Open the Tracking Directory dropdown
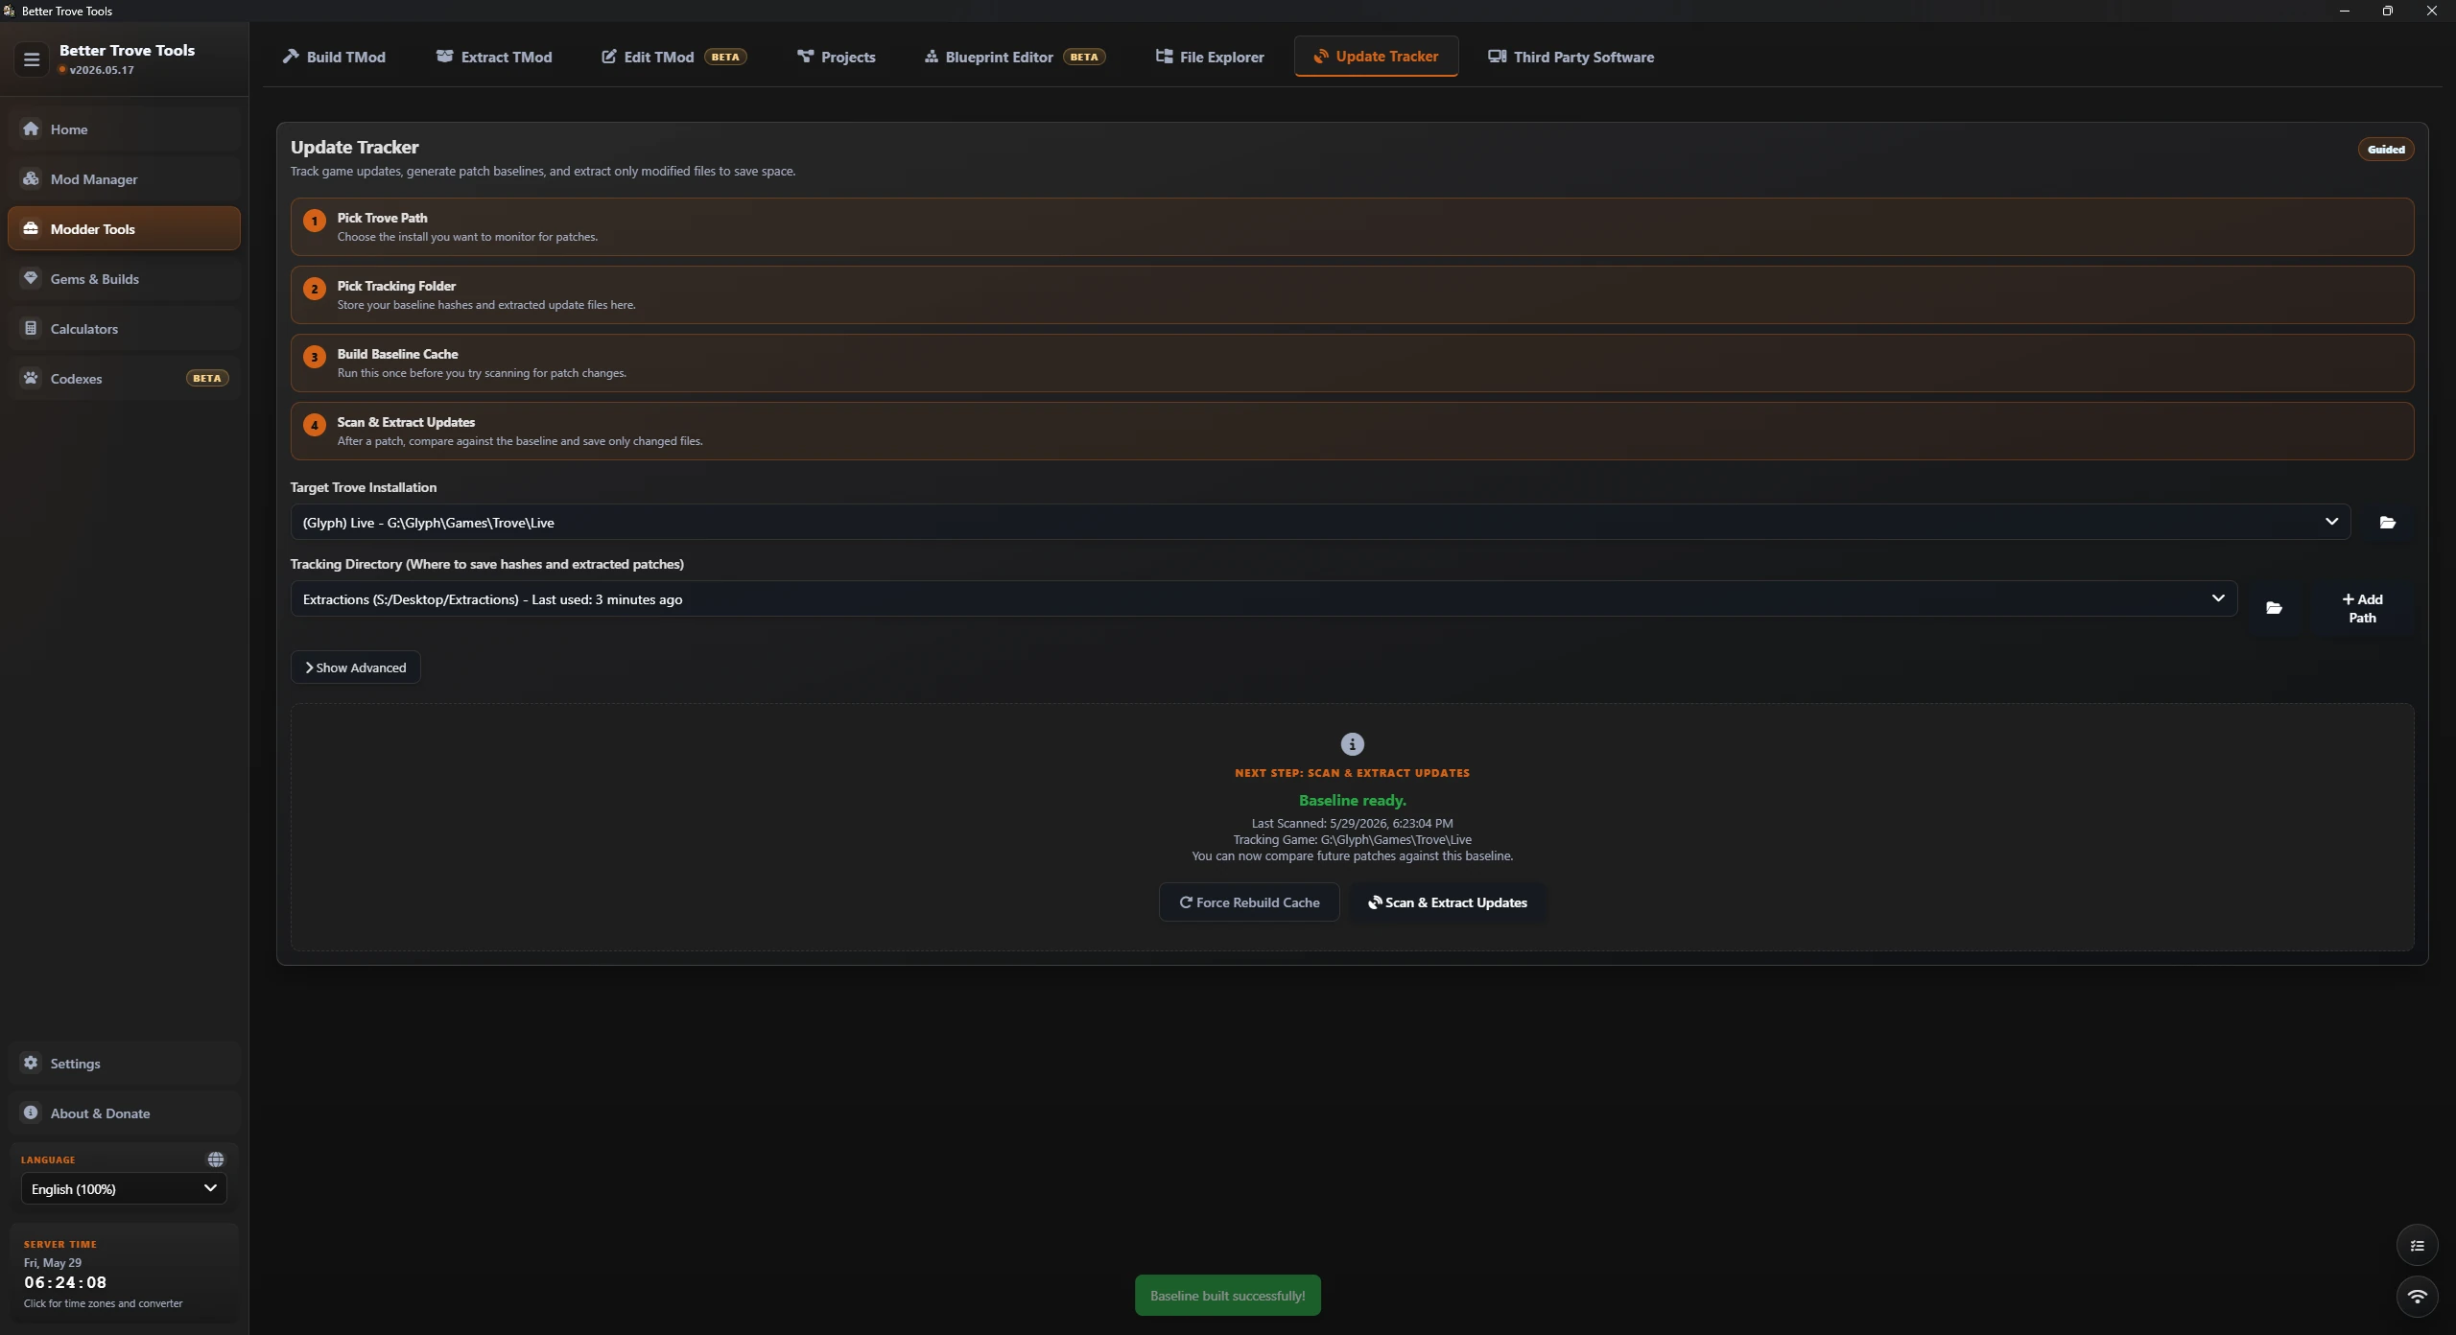The height and width of the screenshot is (1335, 2456). pyautogui.click(x=1263, y=599)
